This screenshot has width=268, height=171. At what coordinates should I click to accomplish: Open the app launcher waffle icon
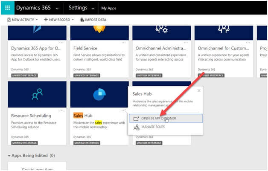point(8,8)
